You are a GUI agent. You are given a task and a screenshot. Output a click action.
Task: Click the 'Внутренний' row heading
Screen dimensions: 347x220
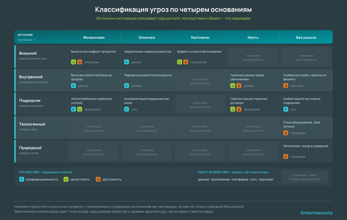point(31,77)
